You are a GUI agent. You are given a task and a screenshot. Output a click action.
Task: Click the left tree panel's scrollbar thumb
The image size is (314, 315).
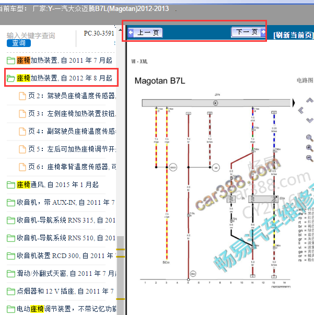[121, 275]
